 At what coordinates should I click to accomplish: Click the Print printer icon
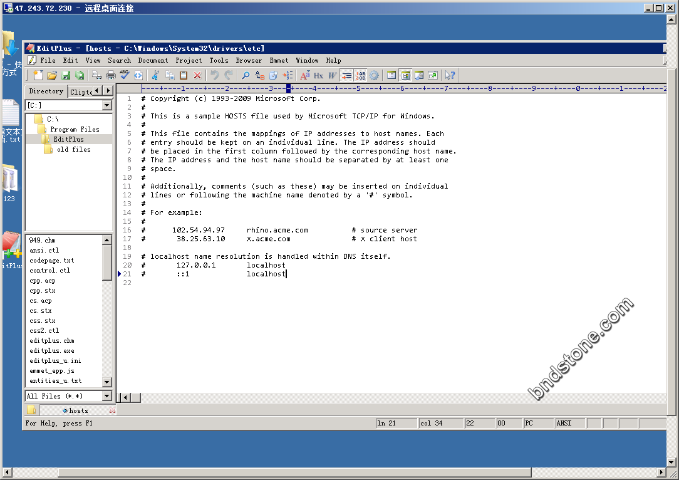pyautogui.click(x=111, y=75)
